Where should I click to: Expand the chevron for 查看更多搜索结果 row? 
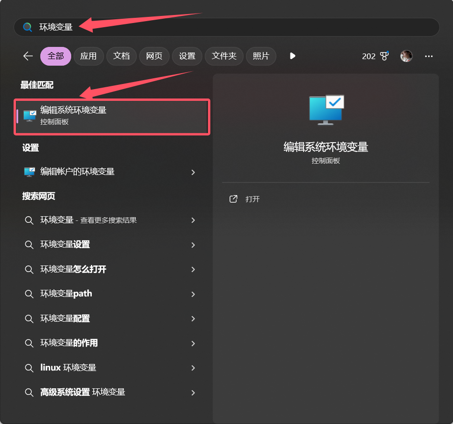coord(193,220)
